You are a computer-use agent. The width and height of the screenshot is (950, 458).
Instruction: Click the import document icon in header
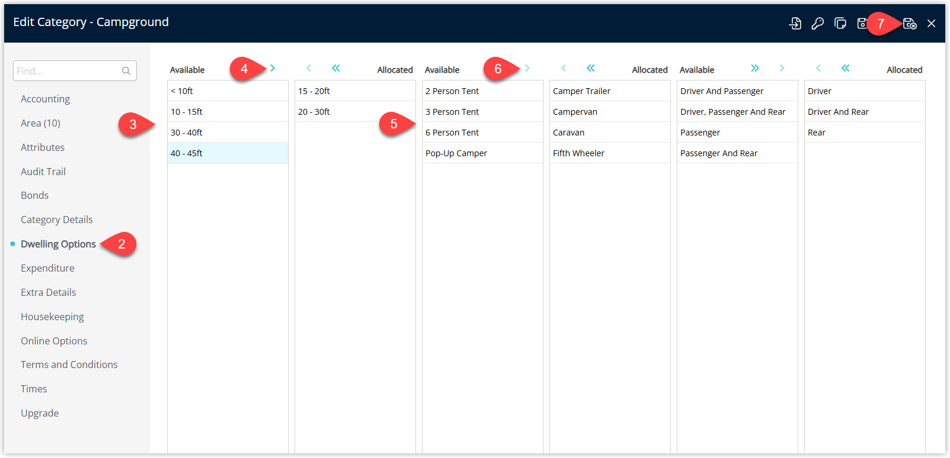coord(795,23)
